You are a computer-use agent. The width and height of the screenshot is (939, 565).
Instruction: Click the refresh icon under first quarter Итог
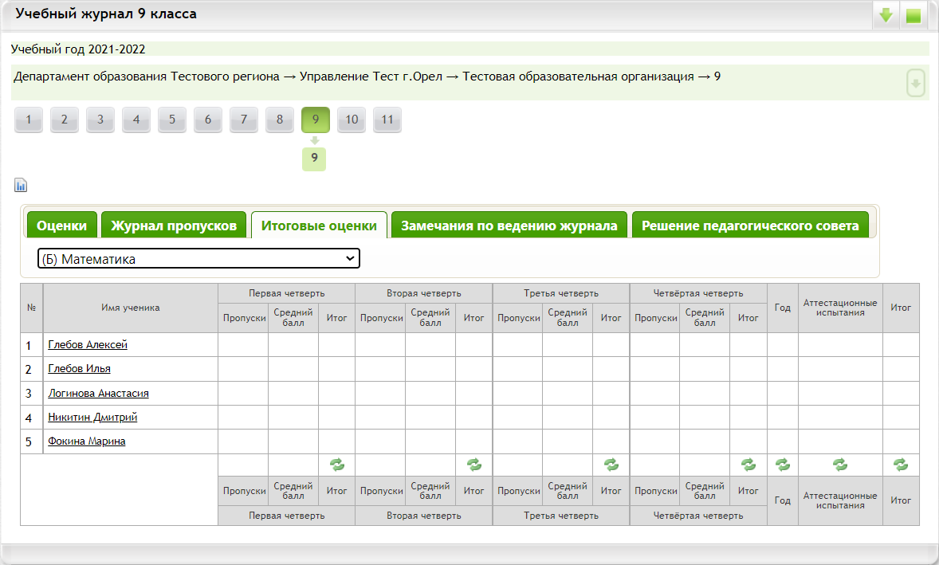pyautogui.click(x=337, y=465)
